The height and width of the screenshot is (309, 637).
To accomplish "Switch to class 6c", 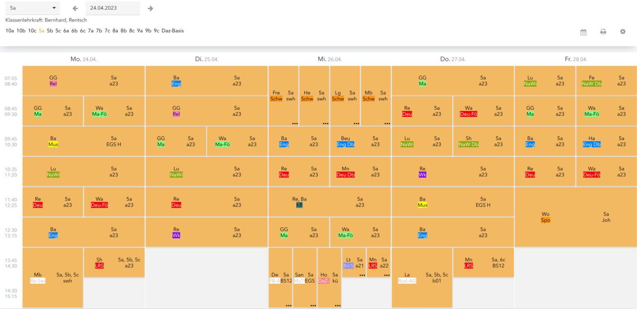I will (x=83, y=31).
